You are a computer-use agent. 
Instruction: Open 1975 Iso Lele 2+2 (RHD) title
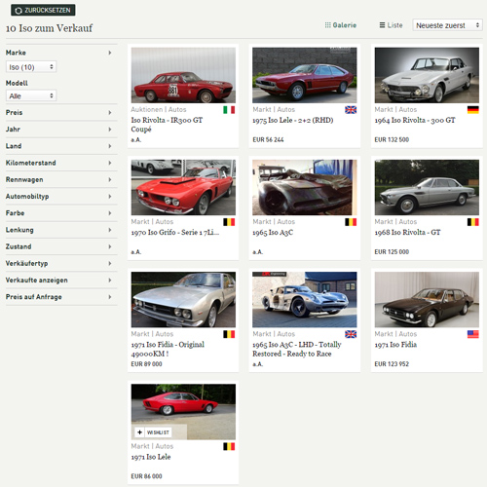pos(293,120)
